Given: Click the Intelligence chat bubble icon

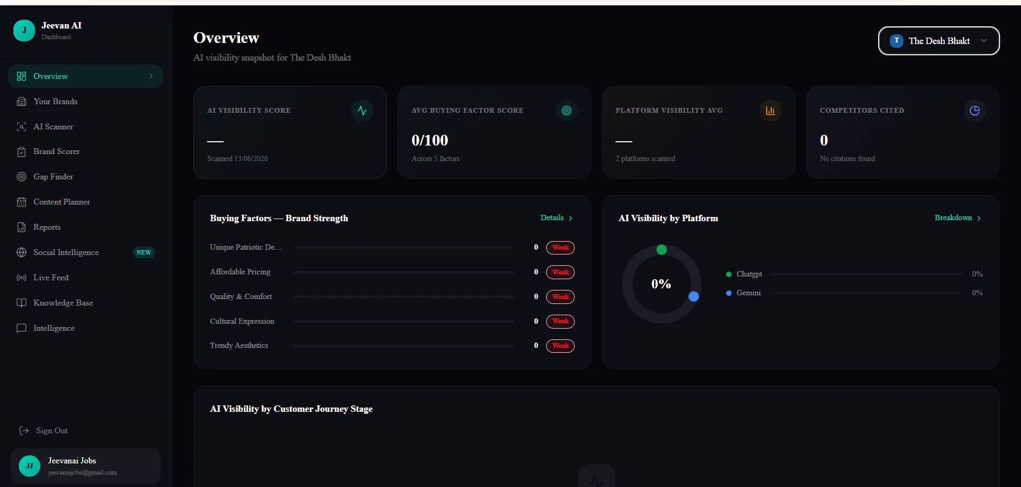Looking at the screenshot, I should pos(21,328).
